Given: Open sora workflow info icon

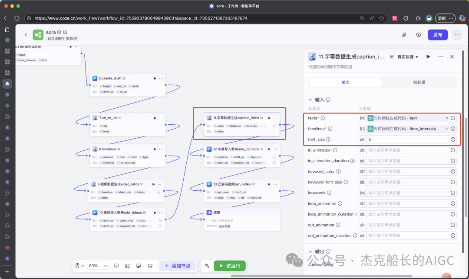Looking at the screenshot, I should tap(59, 32).
